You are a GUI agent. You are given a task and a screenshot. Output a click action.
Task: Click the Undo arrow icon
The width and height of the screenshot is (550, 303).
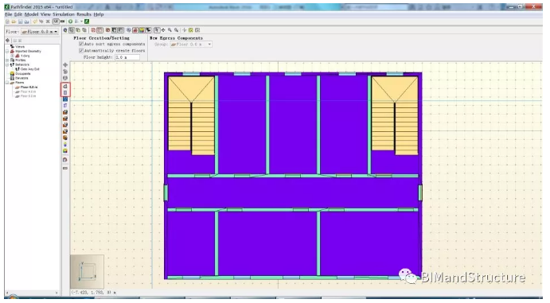click(x=35, y=21)
